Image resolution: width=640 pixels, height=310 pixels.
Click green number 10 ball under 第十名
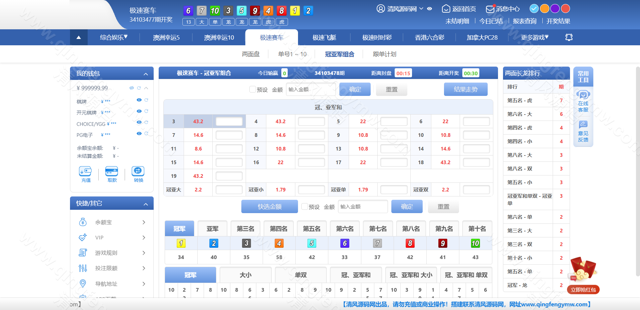pyautogui.click(x=475, y=243)
